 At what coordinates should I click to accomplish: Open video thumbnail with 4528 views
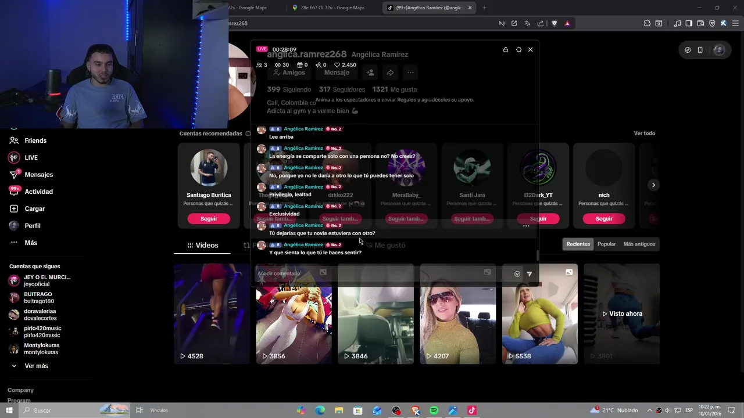pos(212,314)
